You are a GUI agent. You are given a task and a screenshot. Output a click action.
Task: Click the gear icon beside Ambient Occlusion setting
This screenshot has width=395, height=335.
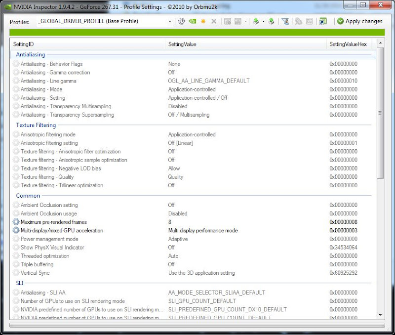(x=16, y=205)
